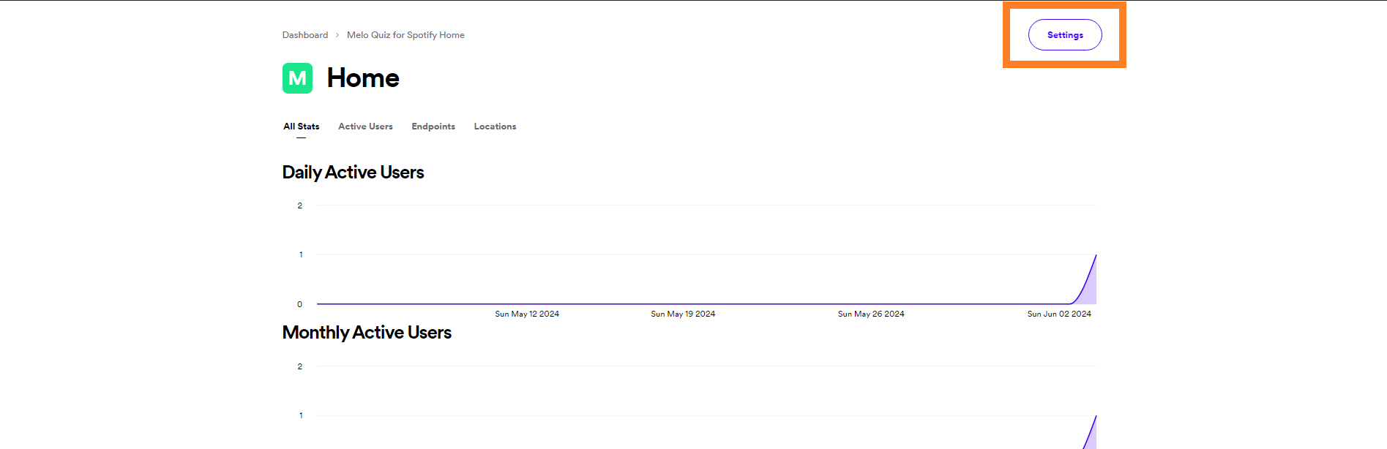Image resolution: width=1387 pixels, height=449 pixels.
Task: View the Locations tab
Action: pos(495,127)
